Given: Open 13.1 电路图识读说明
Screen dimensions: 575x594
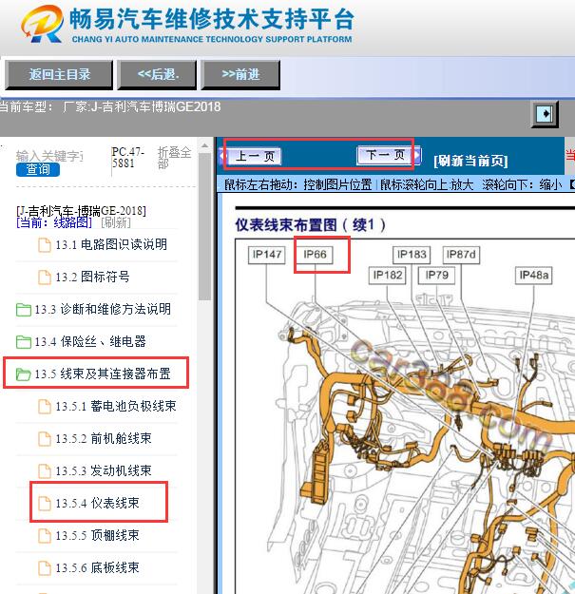Looking at the screenshot, I should click(111, 244).
